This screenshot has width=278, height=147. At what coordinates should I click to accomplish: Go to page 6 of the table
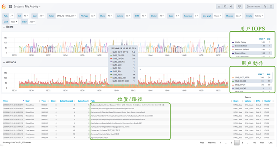(231, 142)
